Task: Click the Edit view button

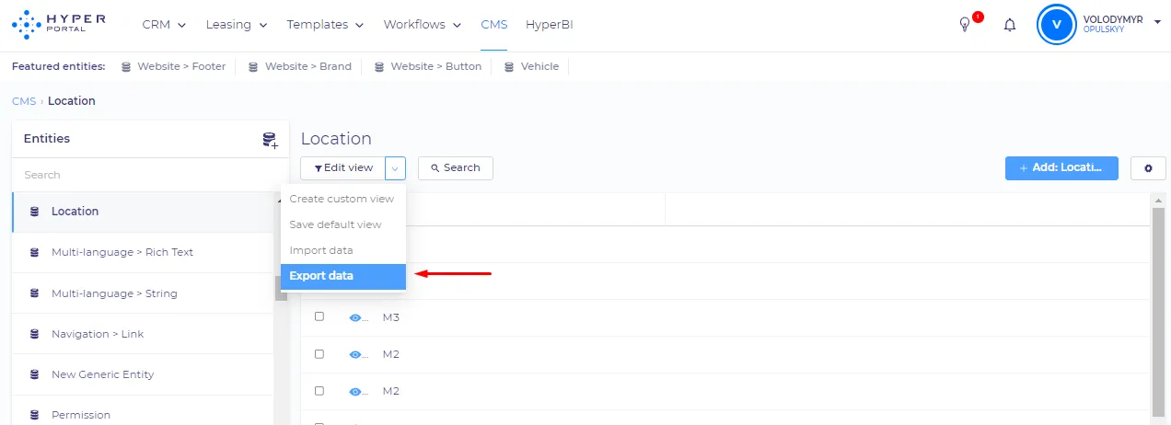Action: coord(342,168)
